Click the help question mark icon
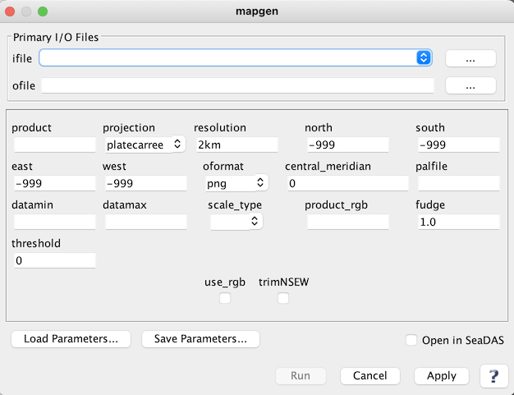 click(x=493, y=375)
